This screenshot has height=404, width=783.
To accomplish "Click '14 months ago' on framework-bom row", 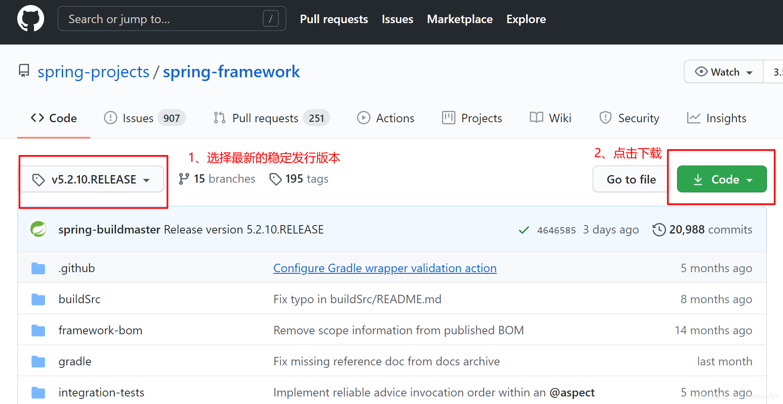I will (x=714, y=331).
